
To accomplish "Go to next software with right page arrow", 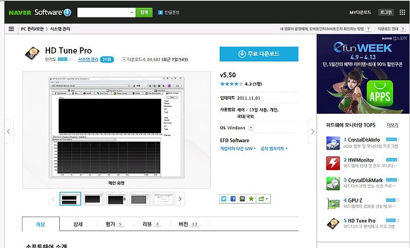I will [x=313, y=131].
